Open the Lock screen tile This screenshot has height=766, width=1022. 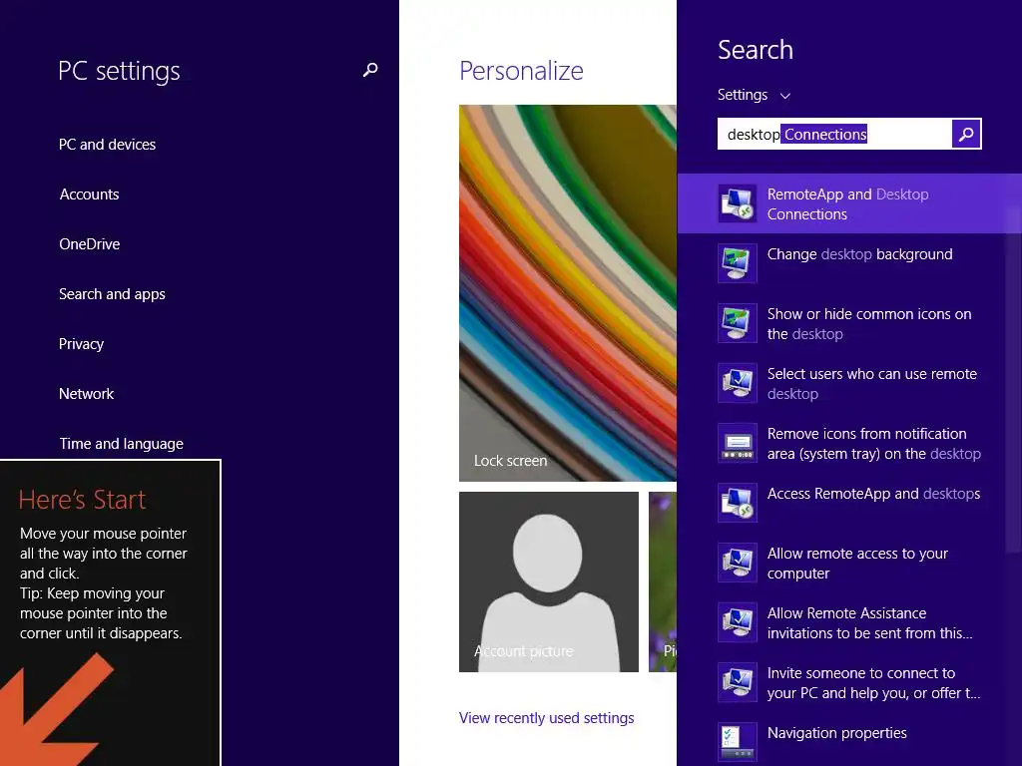coord(568,293)
